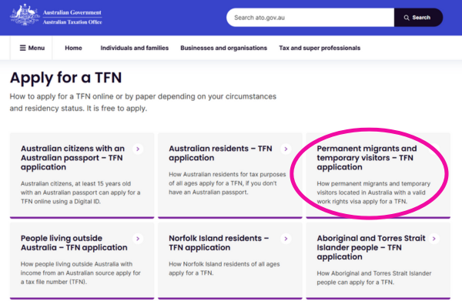Expand Tax and super professionals menu
Viewport: 462px width, 308px height.
319,48
